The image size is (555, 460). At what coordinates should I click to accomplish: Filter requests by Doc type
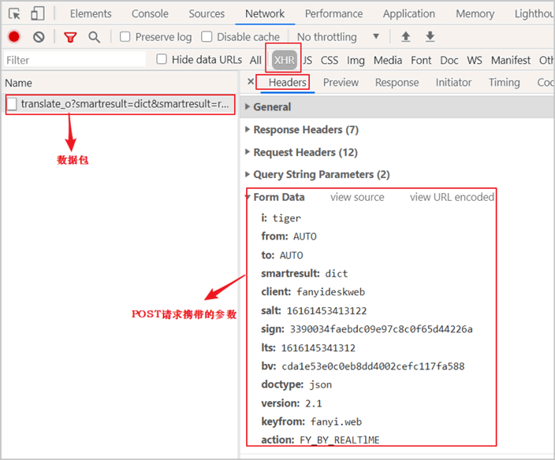coord(449,60)
